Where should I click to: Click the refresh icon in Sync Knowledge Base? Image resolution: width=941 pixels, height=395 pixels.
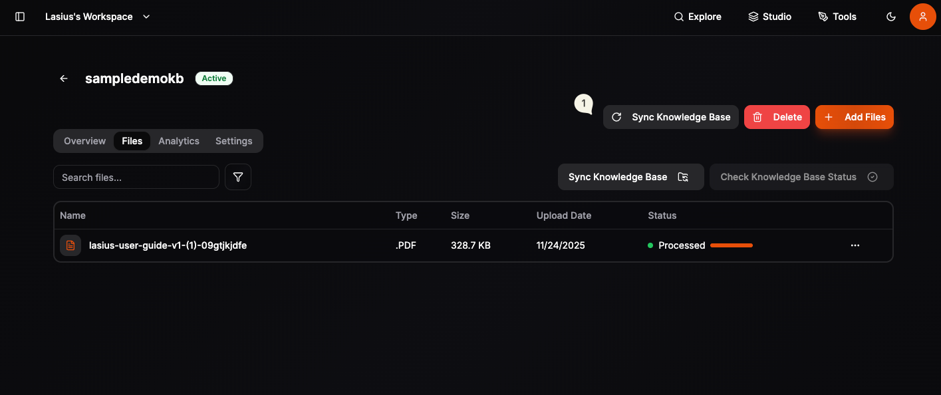616,116
